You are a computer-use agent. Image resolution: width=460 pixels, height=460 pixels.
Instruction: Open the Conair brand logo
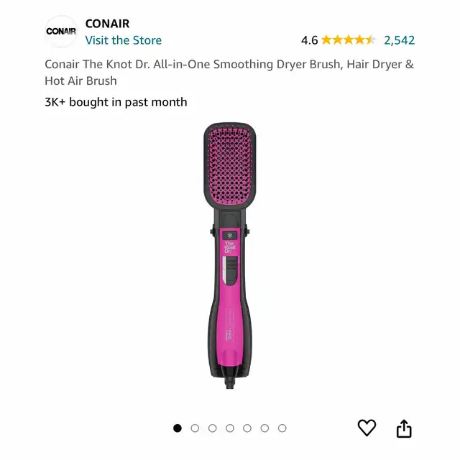61,31
